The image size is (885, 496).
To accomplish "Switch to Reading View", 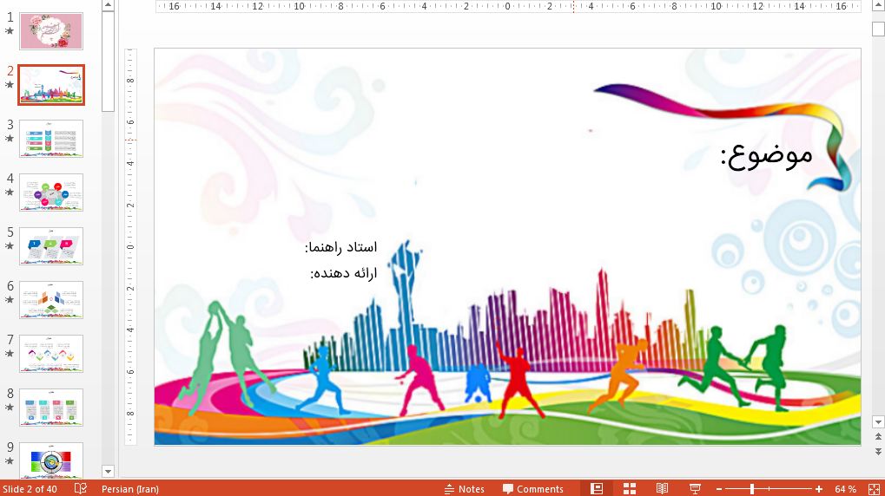I will [662, 489].
